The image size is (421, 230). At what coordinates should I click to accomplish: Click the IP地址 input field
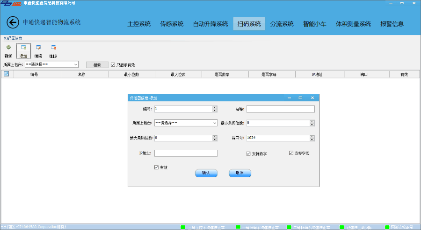pos(186,153)
